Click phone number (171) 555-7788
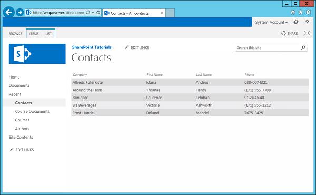 (x=258, y=90)
